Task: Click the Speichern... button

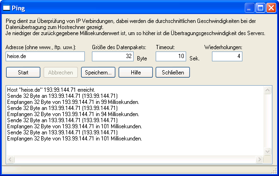Action: point(98,73)
